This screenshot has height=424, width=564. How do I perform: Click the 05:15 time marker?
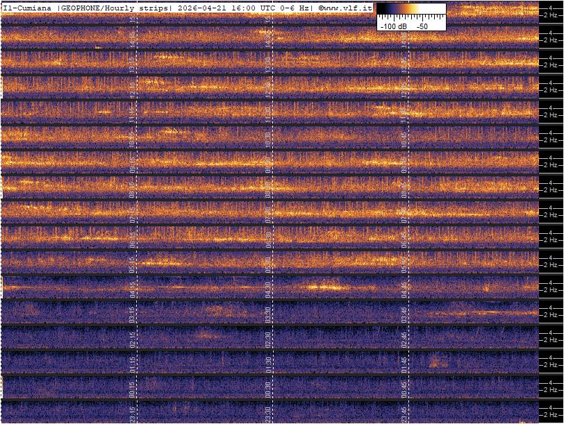tap(133, 264)
